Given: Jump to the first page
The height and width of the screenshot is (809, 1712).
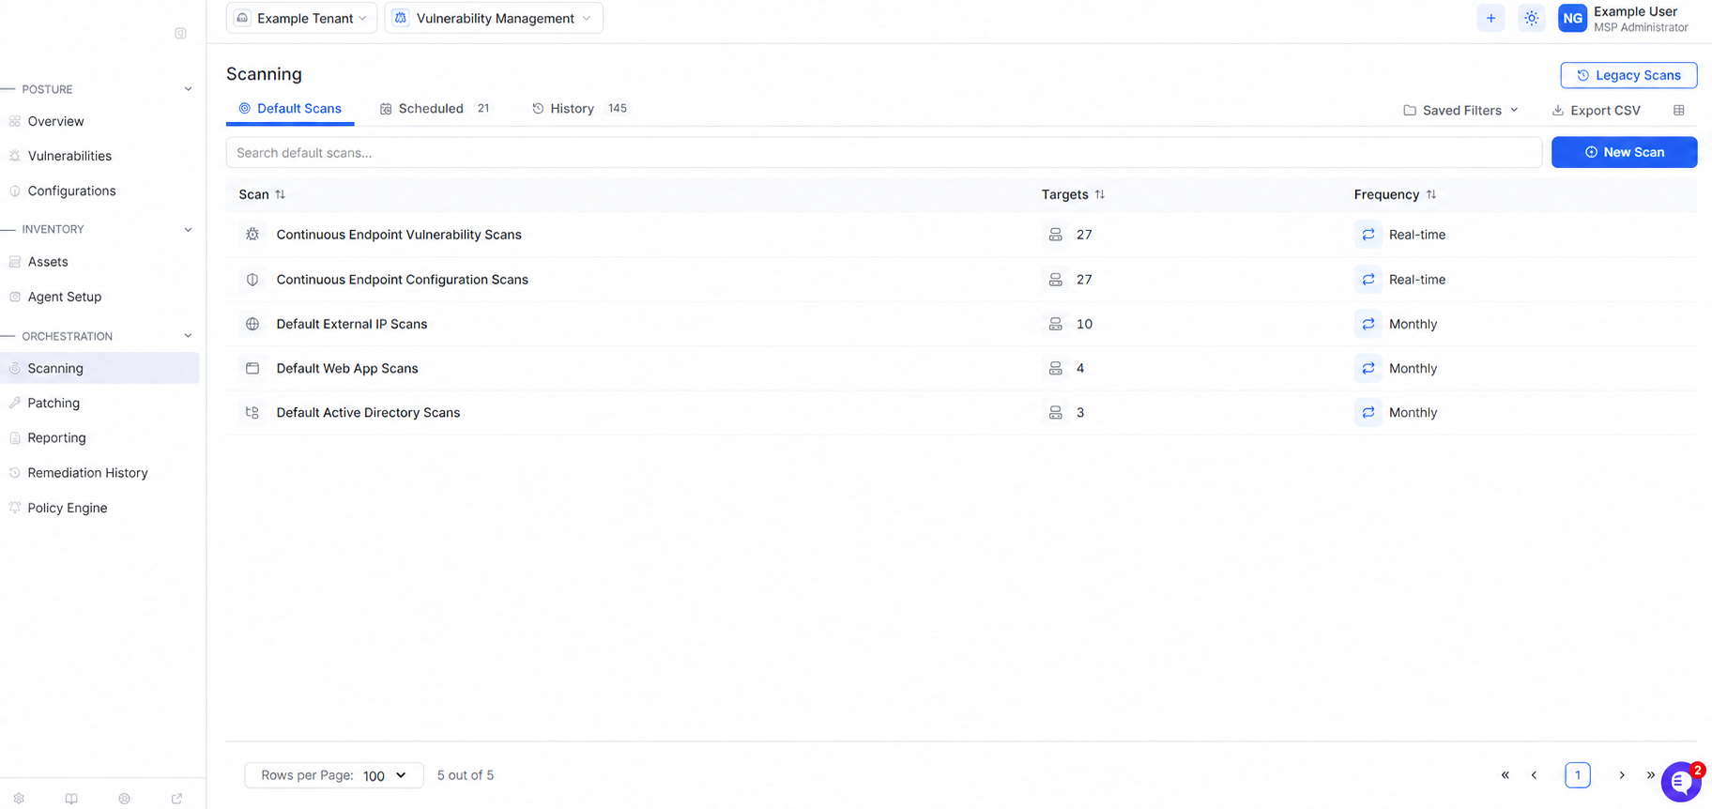Looking at the screenshot, I should click(x=1505, y=775).
